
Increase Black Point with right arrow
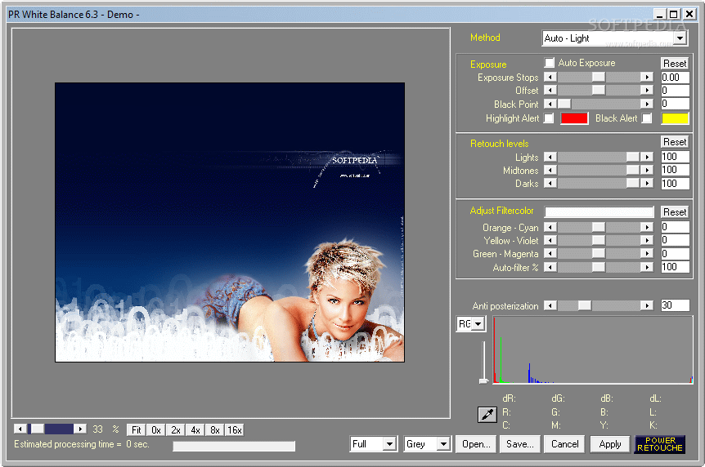647,104
